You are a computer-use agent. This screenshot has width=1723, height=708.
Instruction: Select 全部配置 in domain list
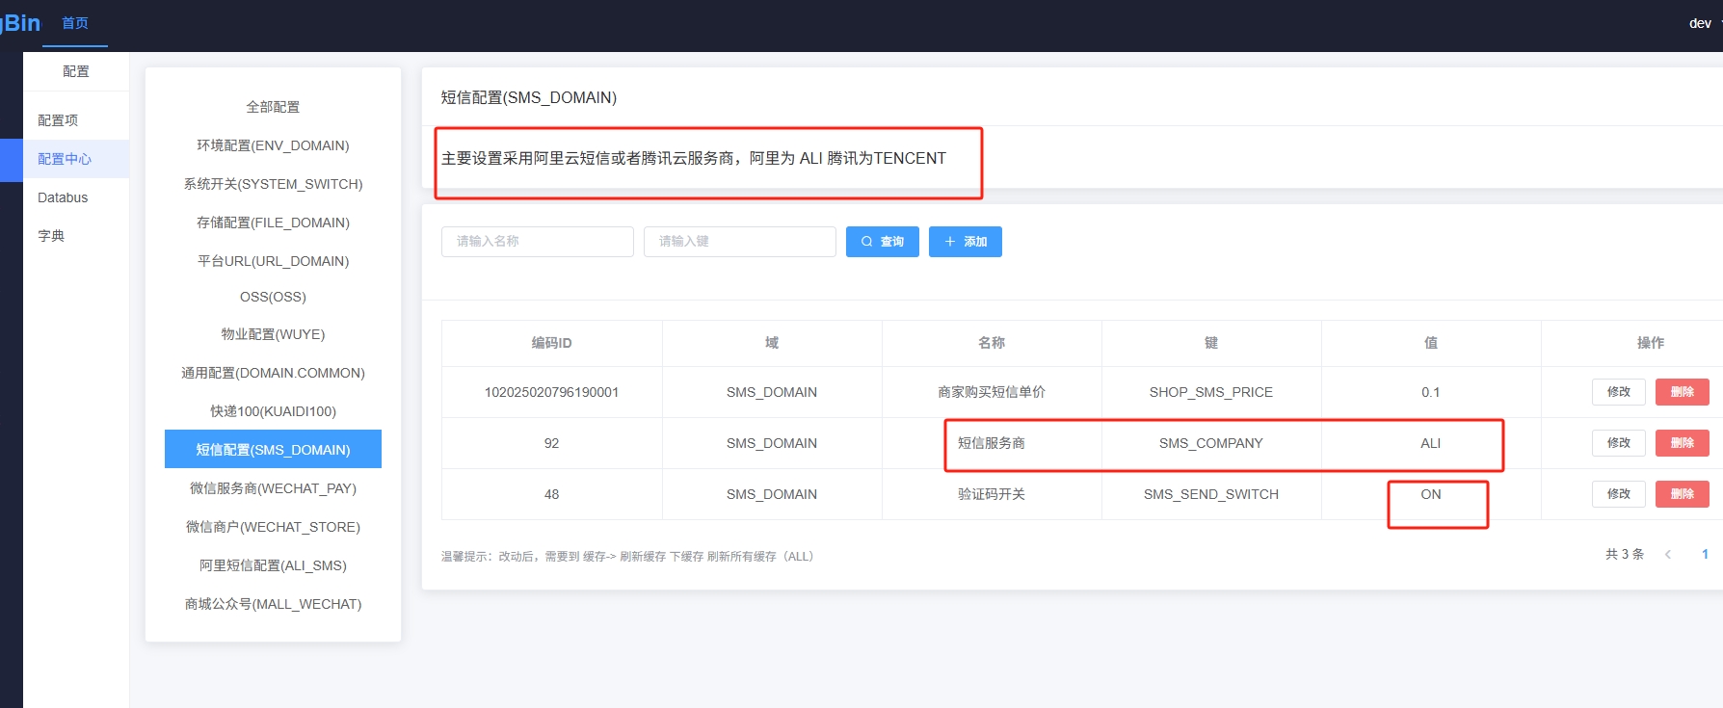point(273,107)
